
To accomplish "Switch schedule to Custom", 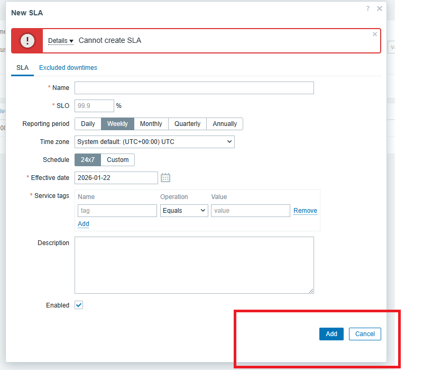I will click(x=117, y=160).
